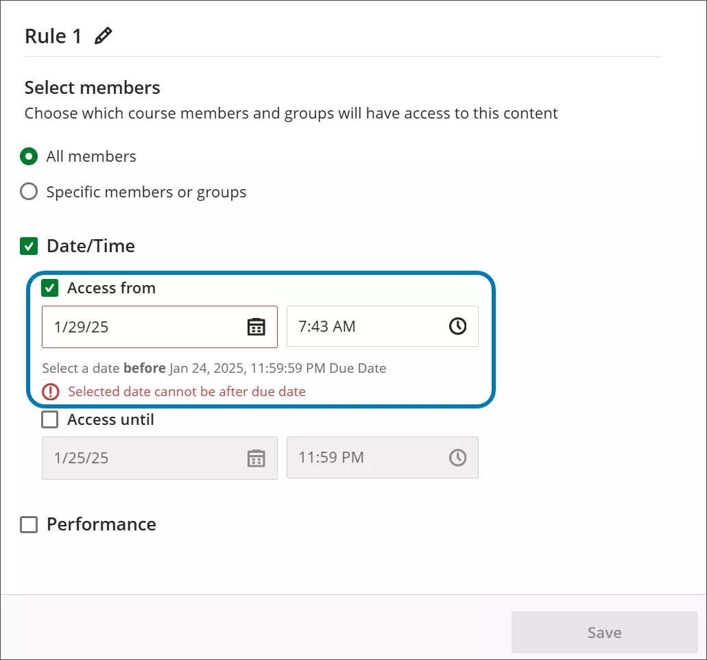Enable the Access until checkbox

[x=49, y=419]
